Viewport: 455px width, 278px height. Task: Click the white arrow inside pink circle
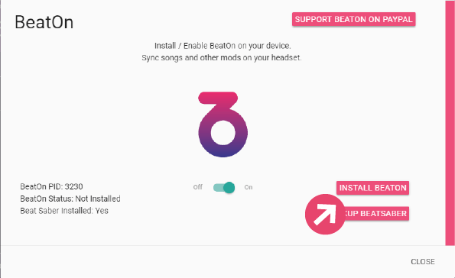(325, 214)
